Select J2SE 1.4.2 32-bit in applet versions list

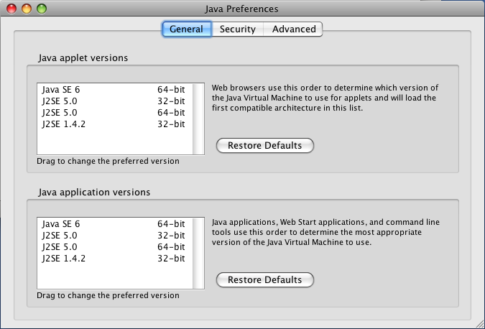click(x=115, y=124)
